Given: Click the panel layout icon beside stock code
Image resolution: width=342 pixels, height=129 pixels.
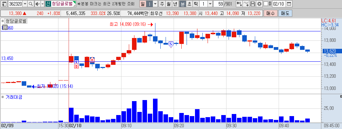Looking at the screenshot, I should [x=4, y=4].
